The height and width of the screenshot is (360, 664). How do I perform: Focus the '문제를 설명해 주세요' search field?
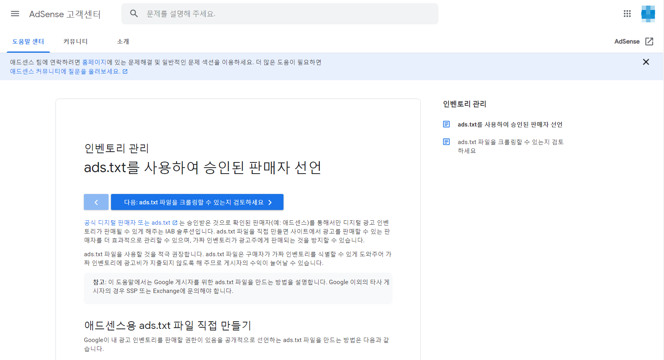[279, 14]
